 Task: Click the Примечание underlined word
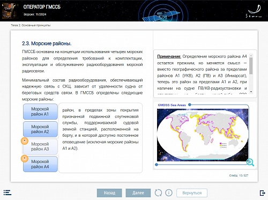point(169,56)
